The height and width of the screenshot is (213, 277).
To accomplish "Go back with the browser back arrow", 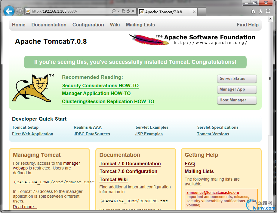I will 9,11.
